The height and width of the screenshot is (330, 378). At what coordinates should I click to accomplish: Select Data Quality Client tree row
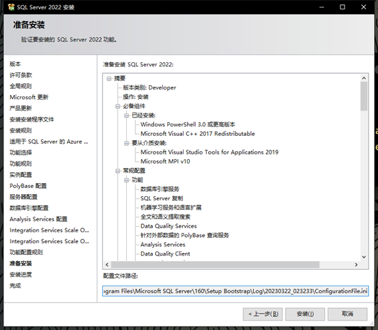pyautogui.click(x=165, y=254)
